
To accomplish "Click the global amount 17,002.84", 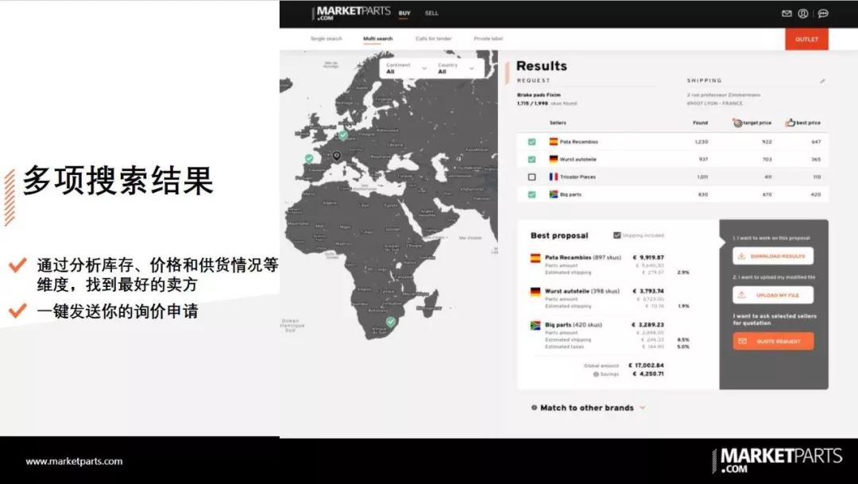I will (646, 366).
